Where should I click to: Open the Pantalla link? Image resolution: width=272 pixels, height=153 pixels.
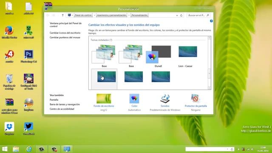click(x=54, y=100)
